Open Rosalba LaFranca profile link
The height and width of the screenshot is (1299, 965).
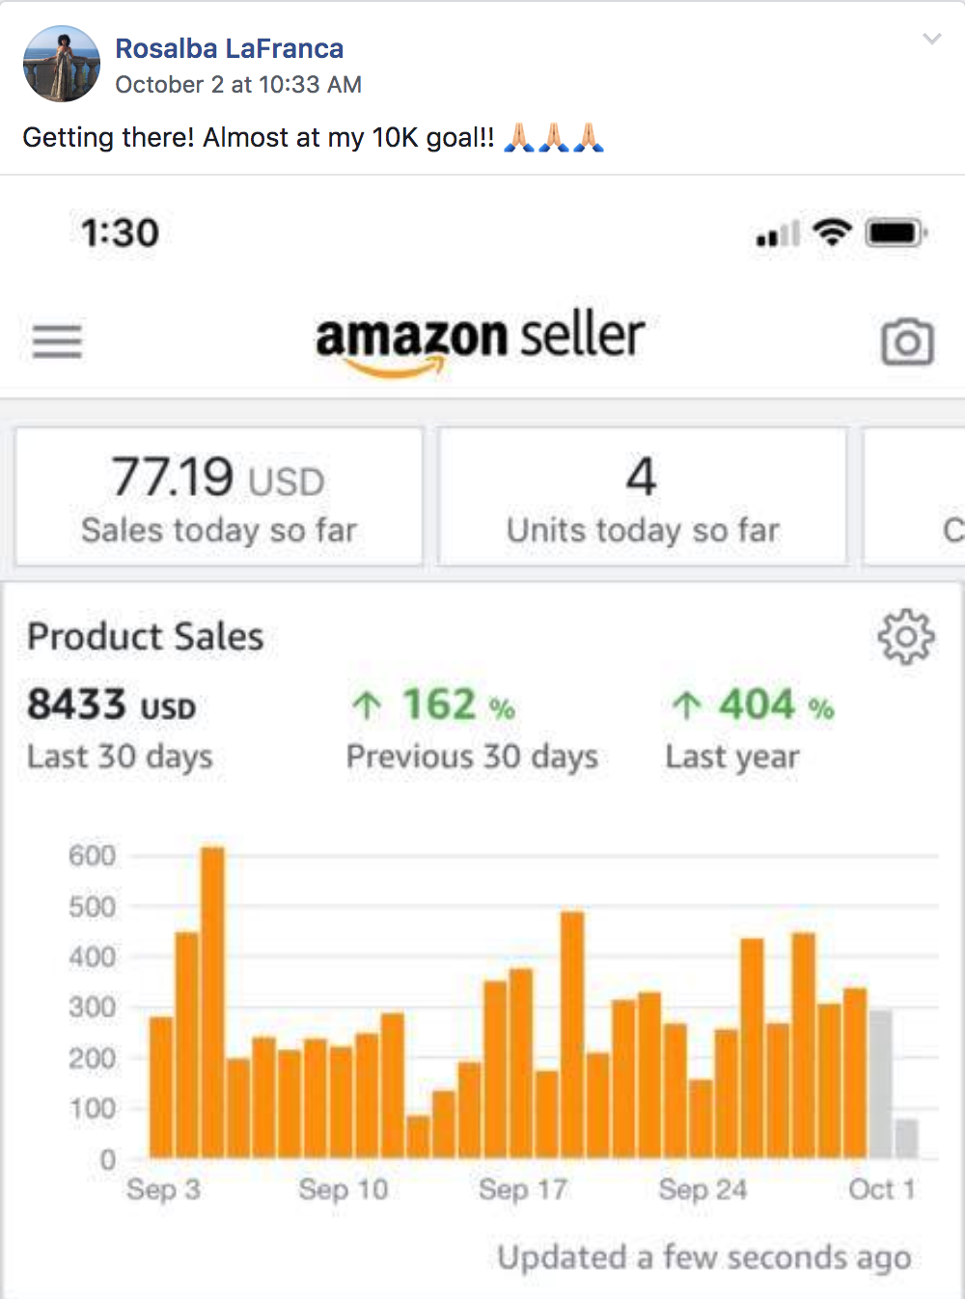click(x=230, y=48)
